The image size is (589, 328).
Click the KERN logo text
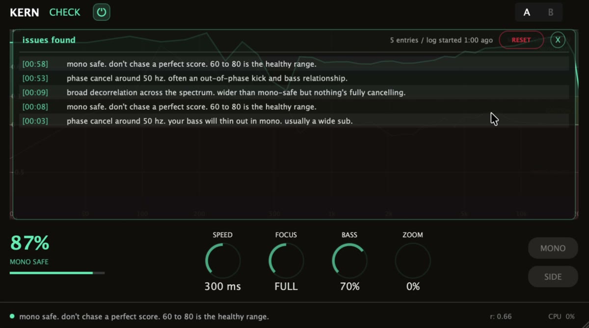coord(25,12)
